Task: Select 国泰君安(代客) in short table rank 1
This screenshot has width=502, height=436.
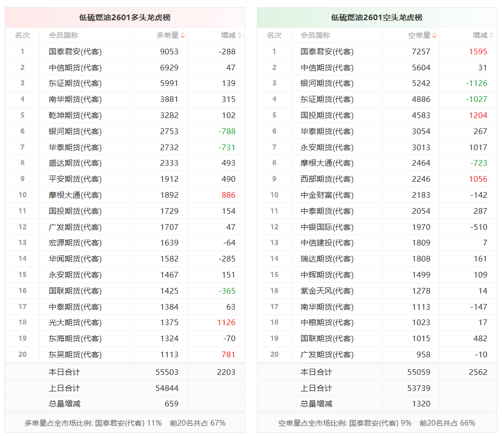Action: tap(327, 52)
